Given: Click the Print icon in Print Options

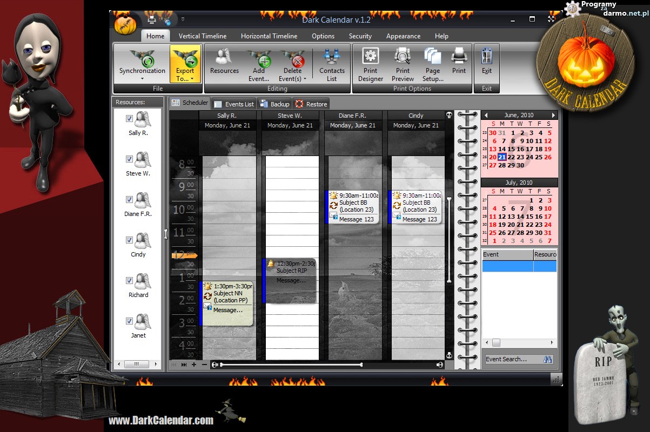Looking at the screenshot, I should tap(459, 57).
